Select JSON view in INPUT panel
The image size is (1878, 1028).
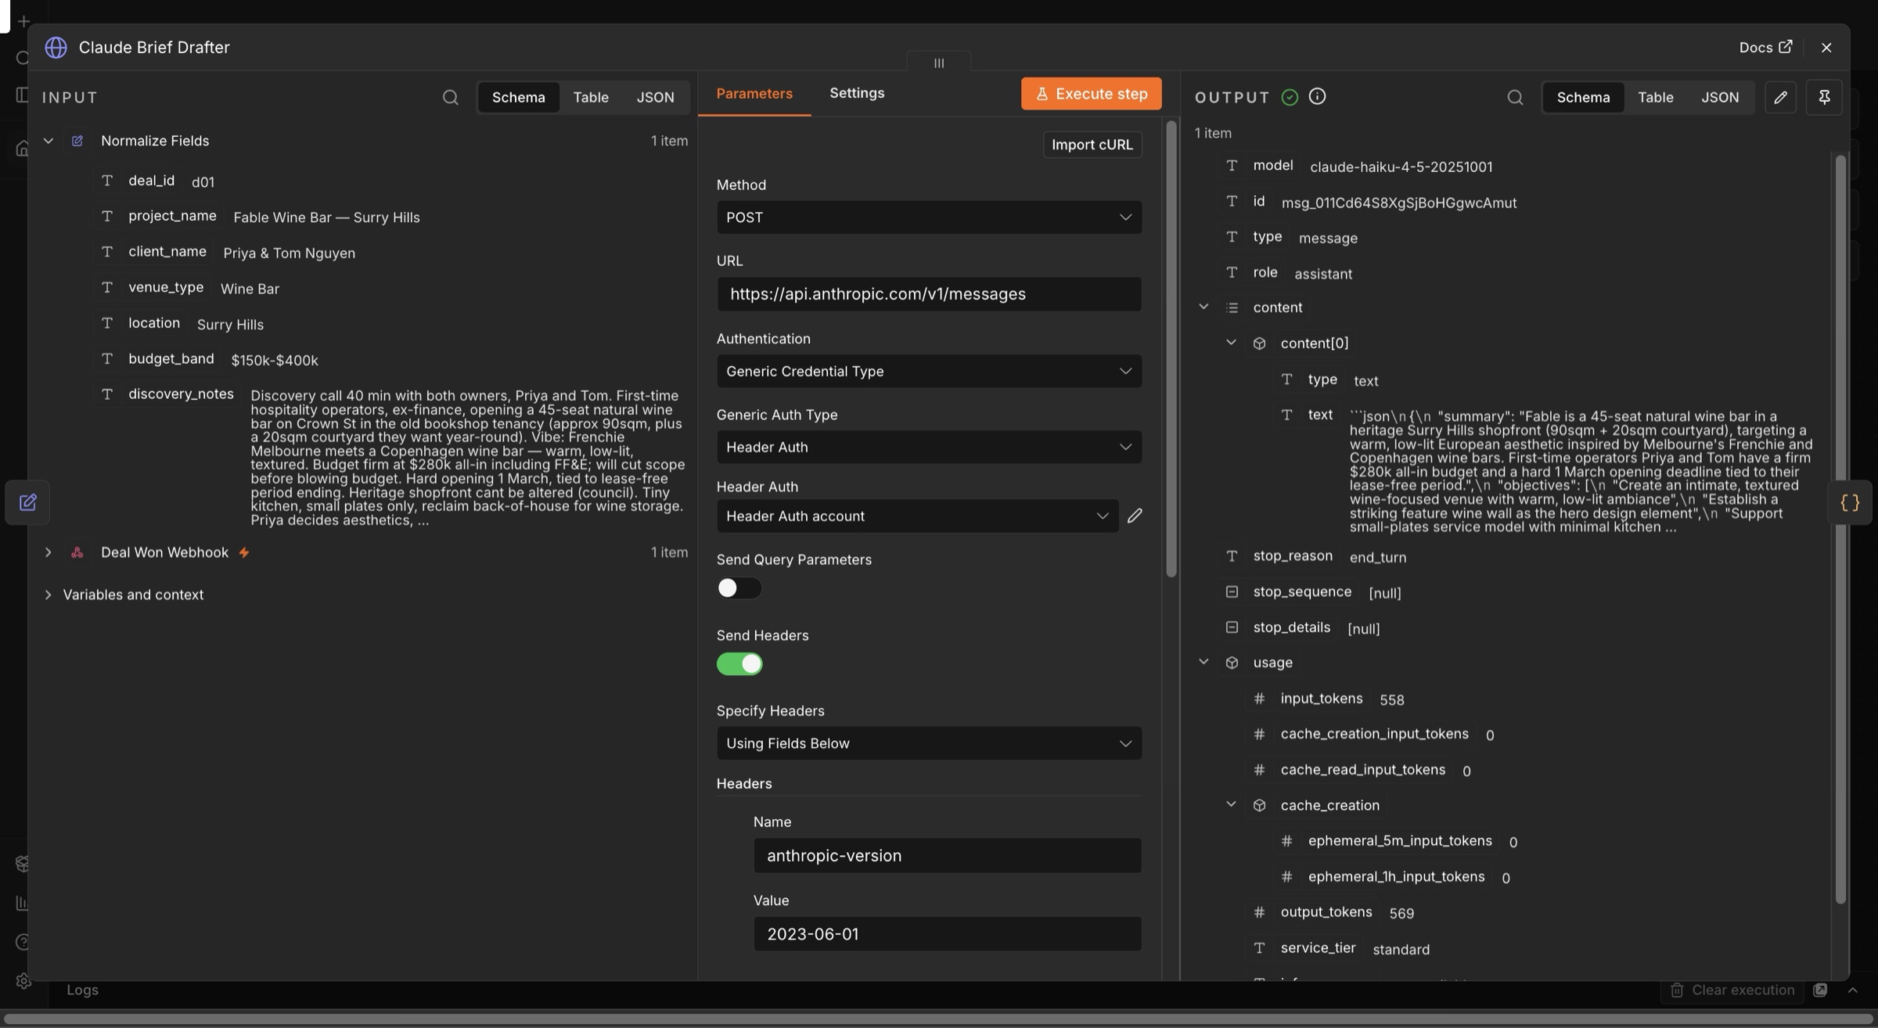tap(655, 97)
